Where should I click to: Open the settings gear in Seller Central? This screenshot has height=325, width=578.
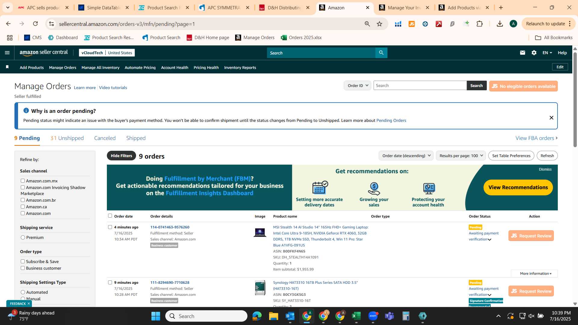(x=534, y=53)
